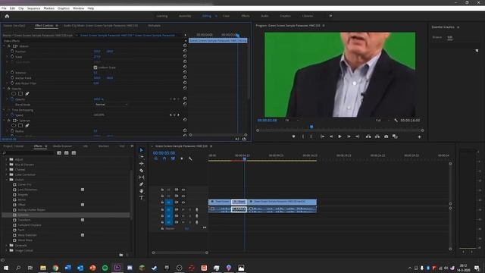This screenshot has height=273, width=485.
Task: Go to Home screen icon
Action: point(7,16)
